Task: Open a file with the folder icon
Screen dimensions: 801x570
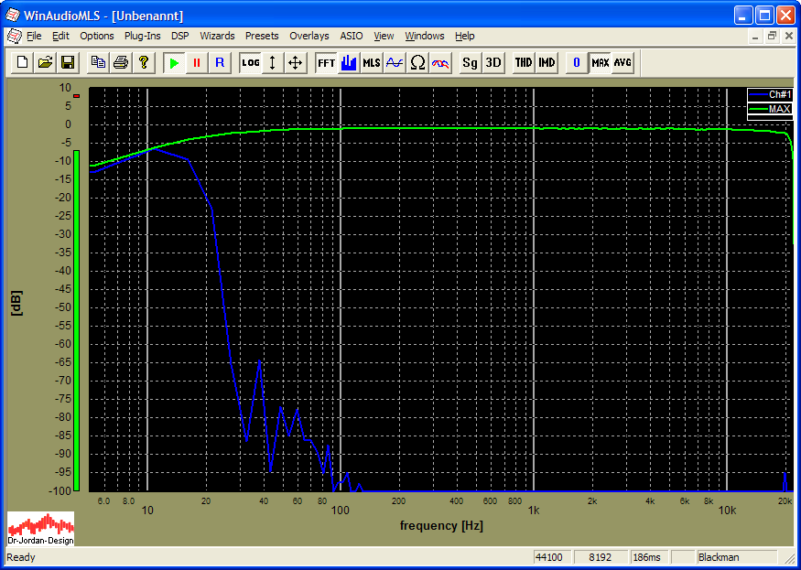Action: (45, 62)
